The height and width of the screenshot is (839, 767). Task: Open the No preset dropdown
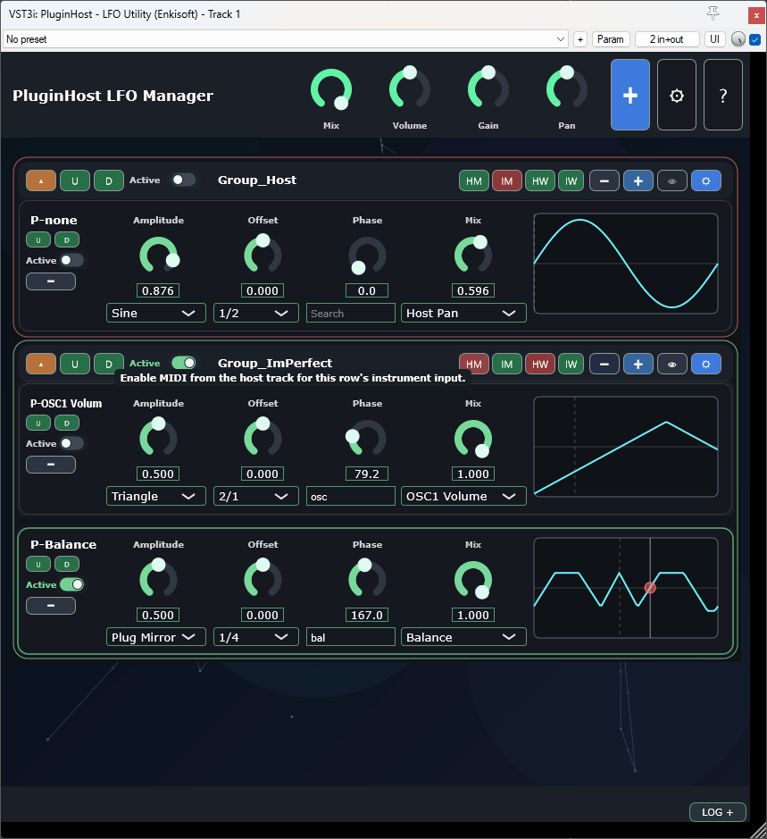tap(286, 39)
